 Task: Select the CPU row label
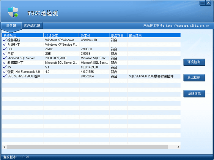10,49
